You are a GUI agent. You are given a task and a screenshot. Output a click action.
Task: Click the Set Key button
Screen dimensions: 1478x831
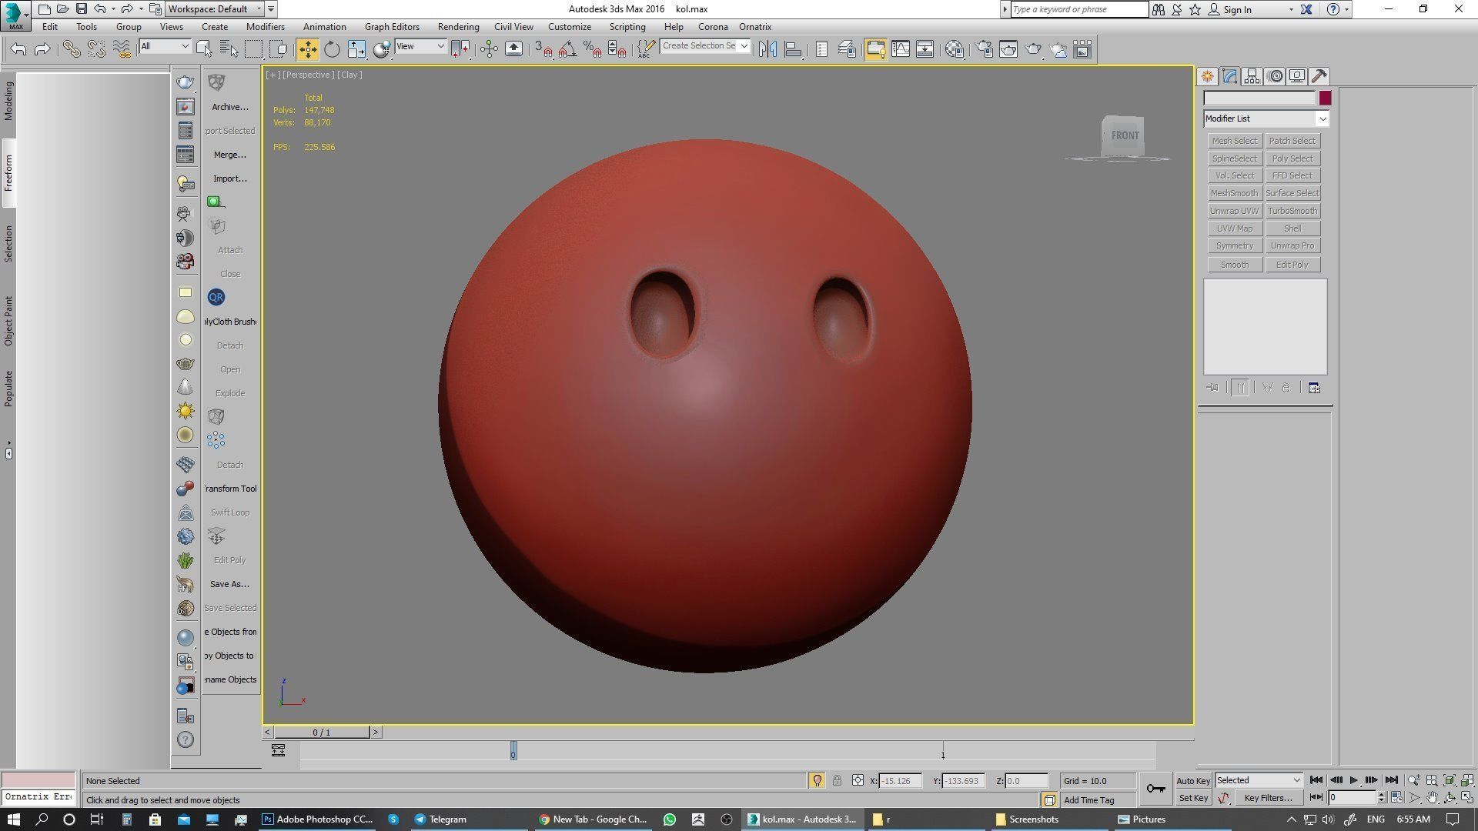click(x=1193, y=798)
